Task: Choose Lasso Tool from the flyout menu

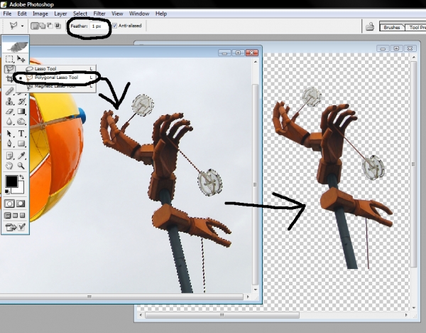Action: pyautogui.click(x=56, y=68)
